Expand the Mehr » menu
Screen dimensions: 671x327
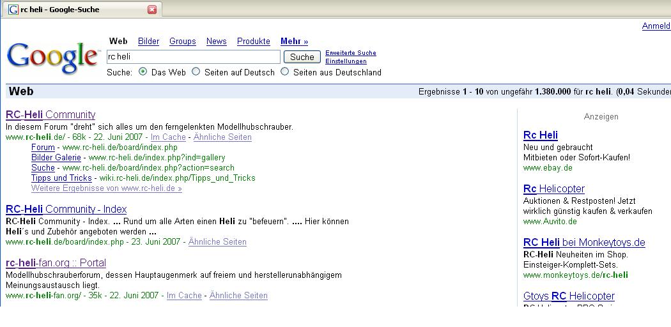coord(294,42)
